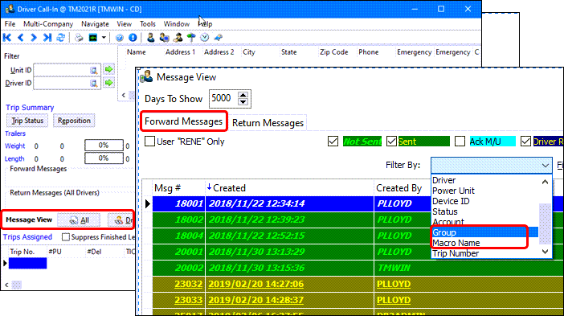Click the Trip Status button
Viewport: 564px width, 316px height.
coord(27,121)
